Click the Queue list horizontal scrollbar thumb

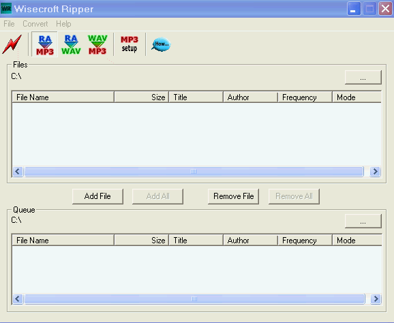[x=194, y=299]
